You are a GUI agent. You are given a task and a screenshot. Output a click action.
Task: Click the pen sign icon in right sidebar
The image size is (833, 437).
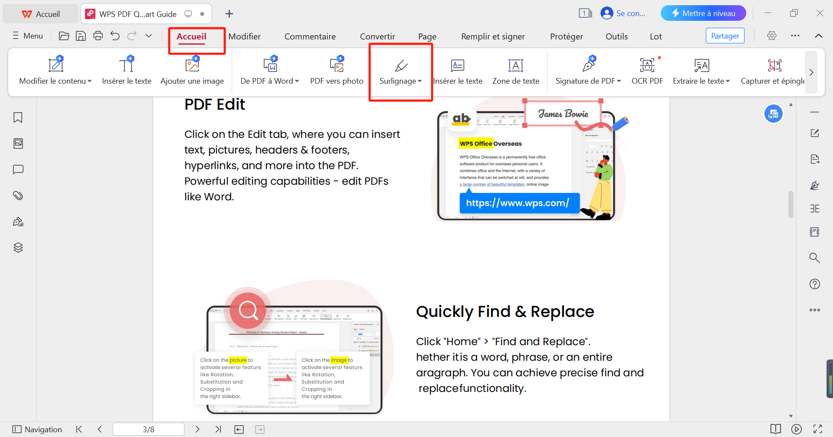[x=815, y=186]
